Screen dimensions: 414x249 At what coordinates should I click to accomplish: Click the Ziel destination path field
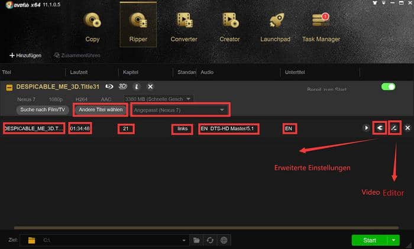click(x=104, y=240)
